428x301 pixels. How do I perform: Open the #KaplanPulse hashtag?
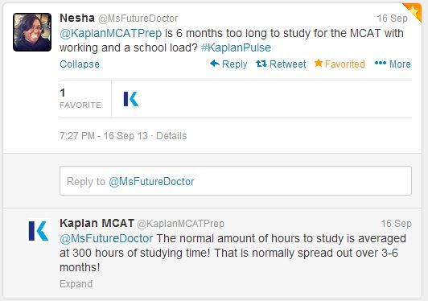tap(236, 47)
